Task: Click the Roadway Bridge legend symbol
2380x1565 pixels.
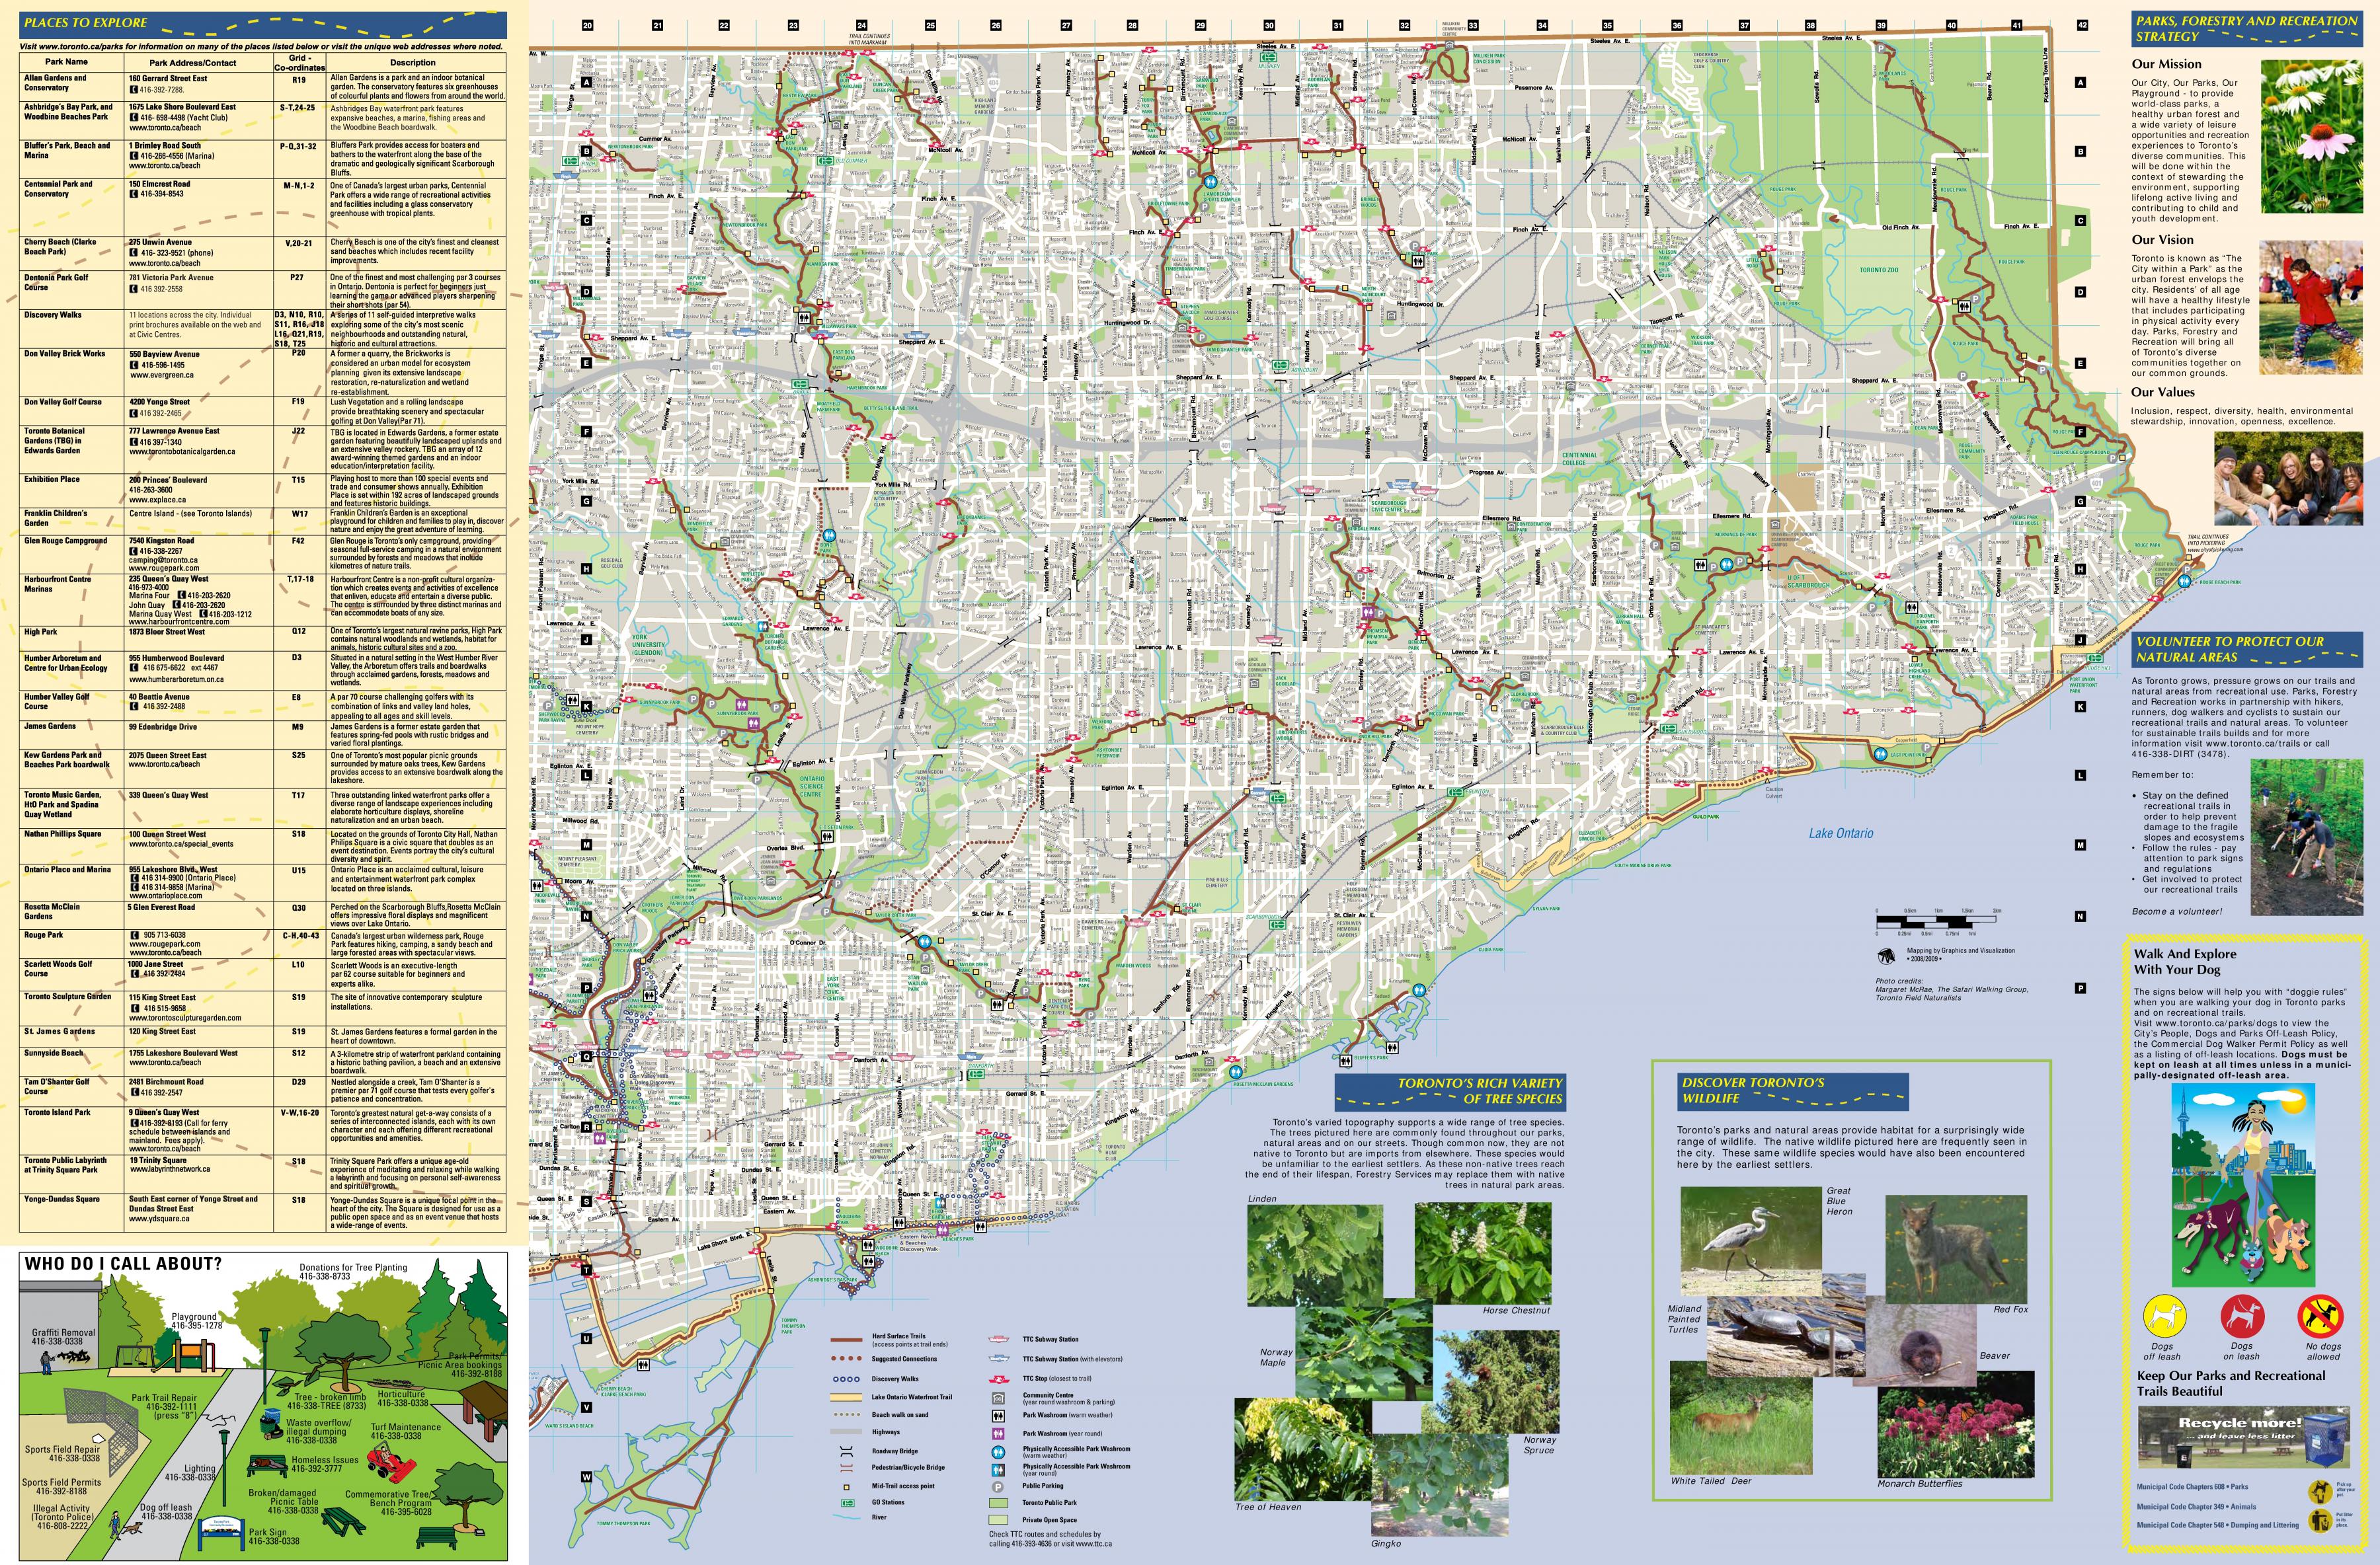Action: [846, 1451]
